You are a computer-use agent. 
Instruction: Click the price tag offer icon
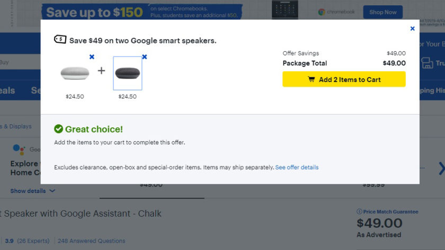coord(60,39)
